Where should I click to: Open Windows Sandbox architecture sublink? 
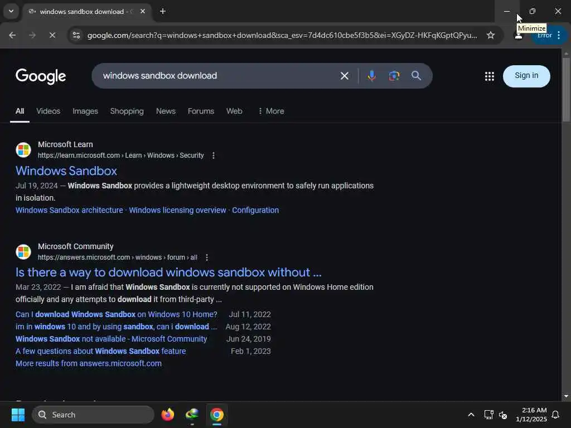tap(69, 210)
